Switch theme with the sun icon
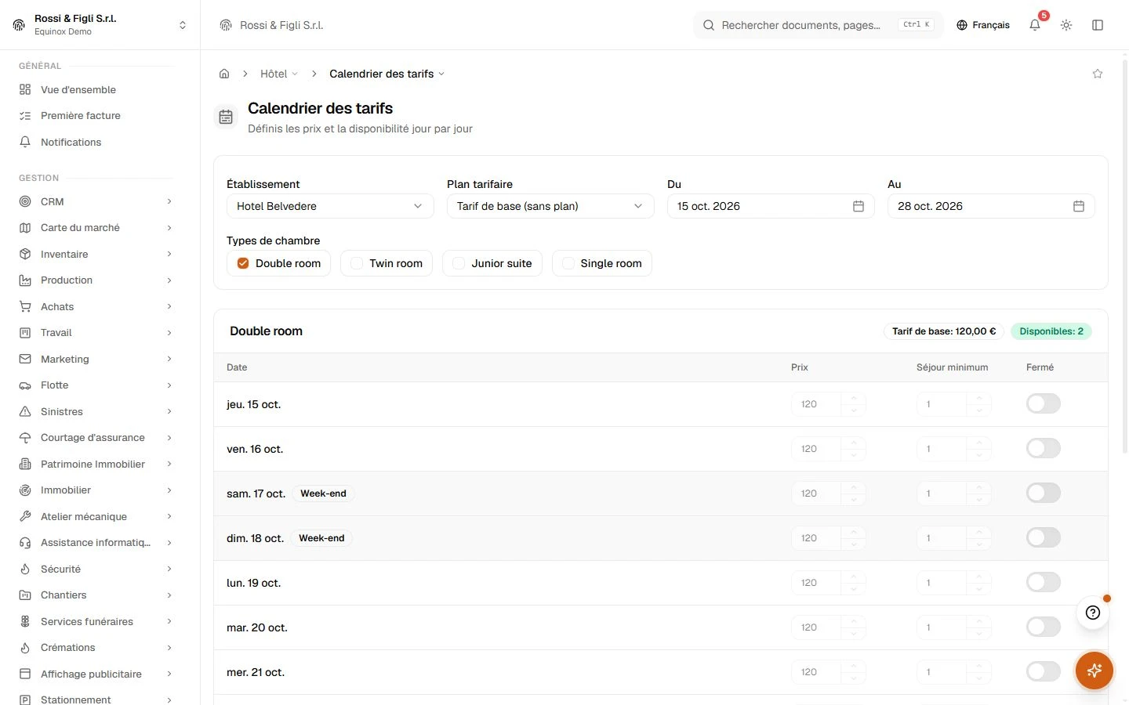 pos(1066,25)
